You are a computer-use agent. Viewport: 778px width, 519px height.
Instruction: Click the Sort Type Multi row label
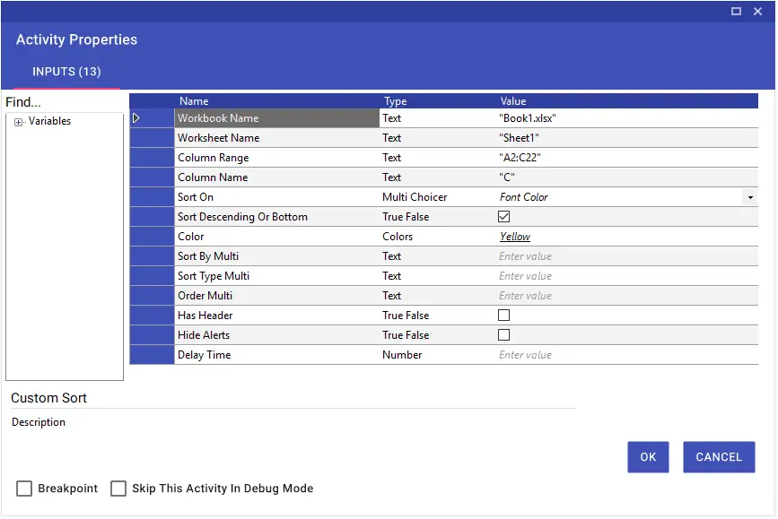tap(214, 276)
